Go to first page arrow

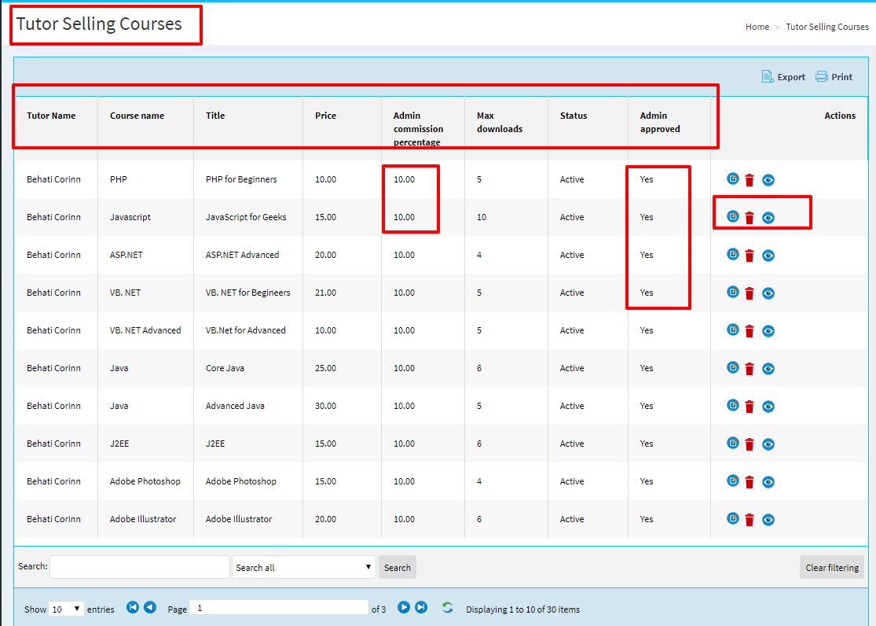[133, 607]
